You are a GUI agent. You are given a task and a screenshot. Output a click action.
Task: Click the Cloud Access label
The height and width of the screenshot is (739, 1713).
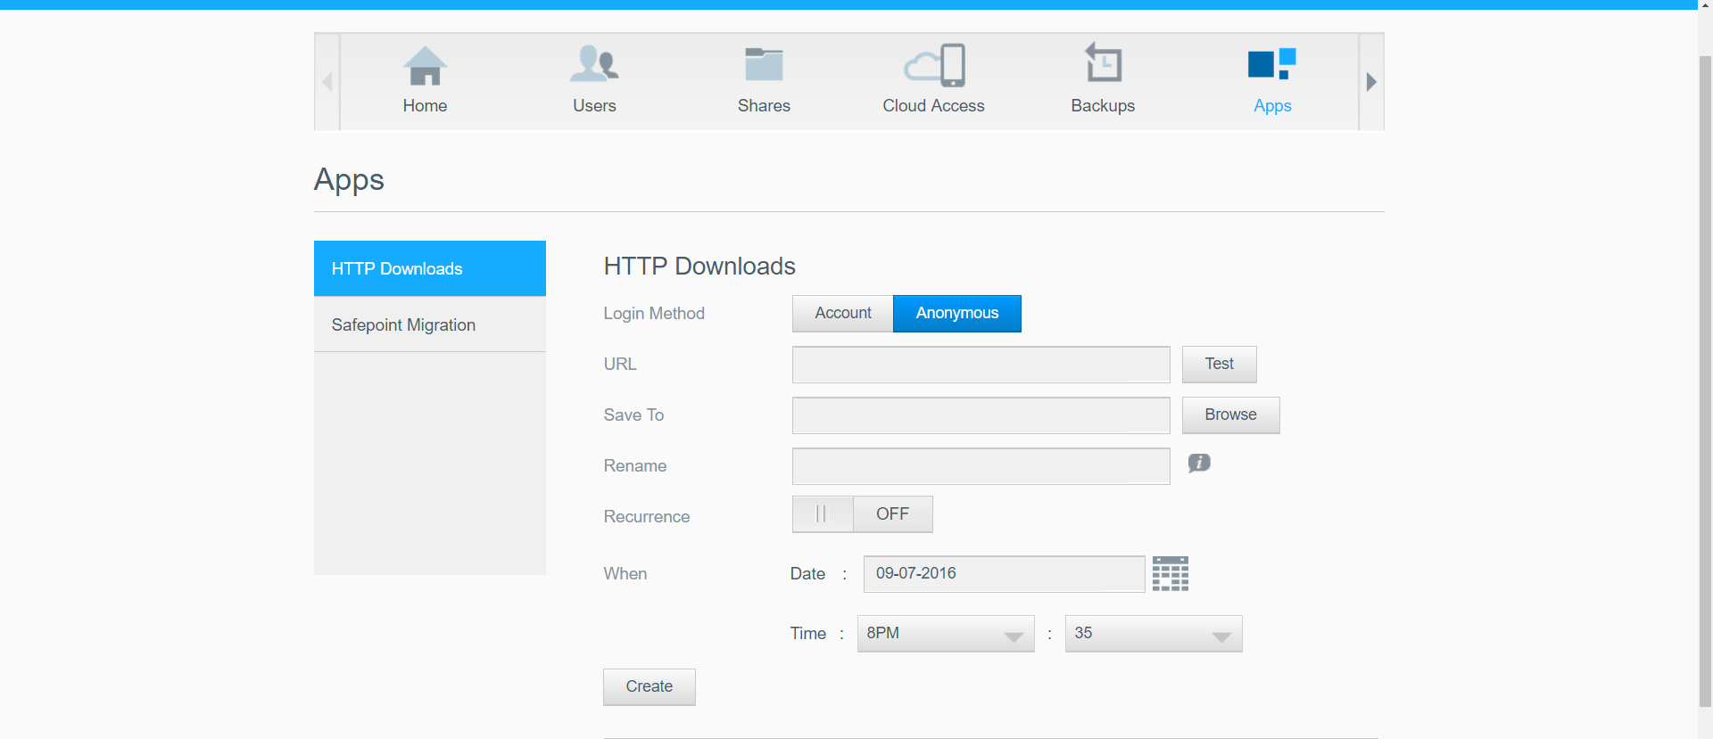click(934, 106)
